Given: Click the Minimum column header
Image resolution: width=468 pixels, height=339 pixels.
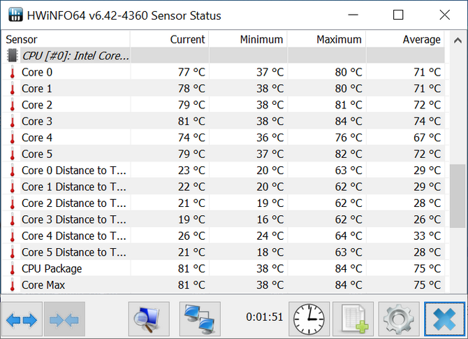Looking at the screenshot, I should point(248,39).
